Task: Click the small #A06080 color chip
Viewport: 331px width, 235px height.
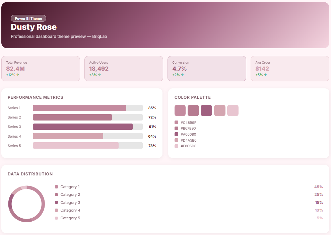Action: pyautogui.click(x=177, y=134)
